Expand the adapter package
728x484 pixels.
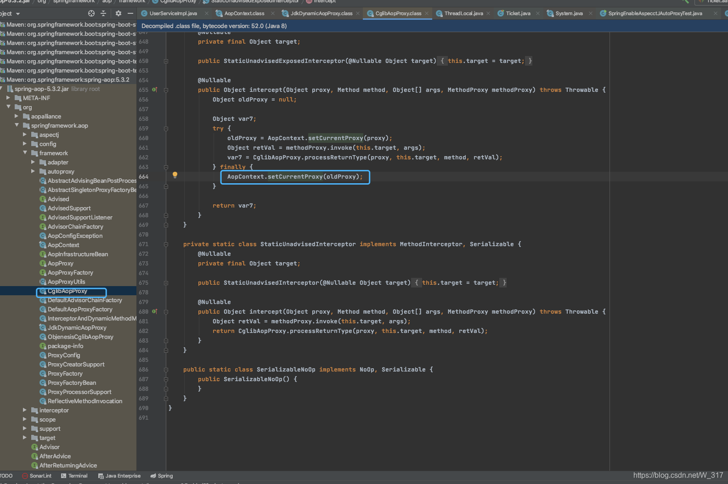point(33,162)
